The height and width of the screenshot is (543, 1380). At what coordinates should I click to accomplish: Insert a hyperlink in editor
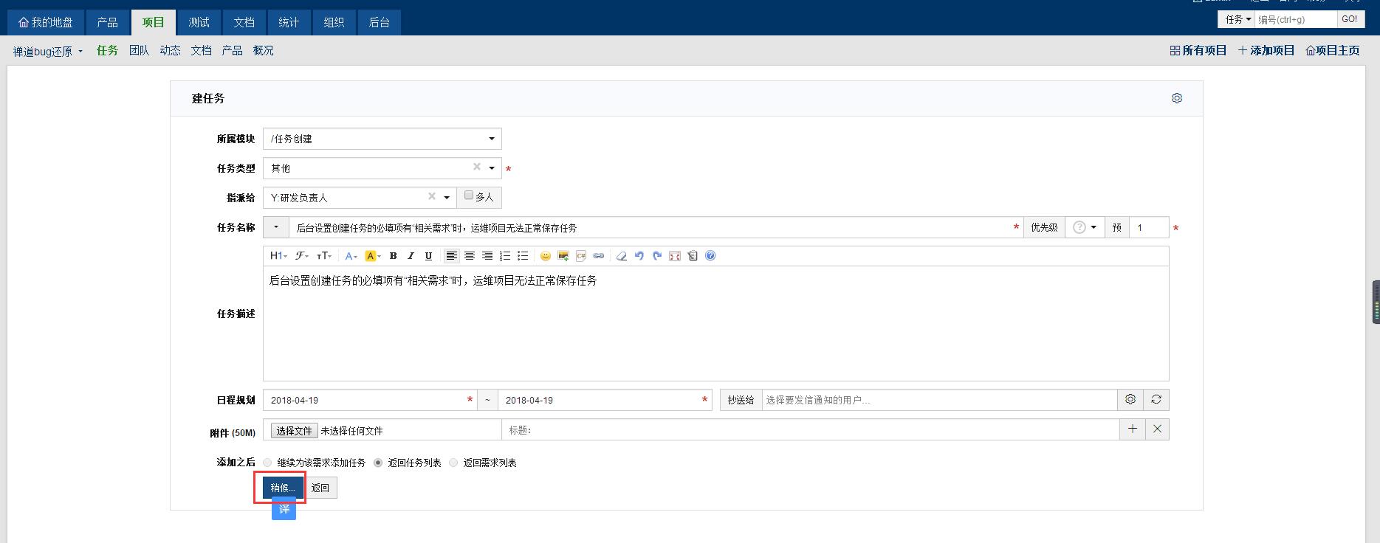[599, 256]
